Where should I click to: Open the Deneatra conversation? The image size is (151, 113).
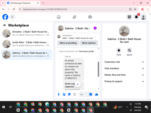click(x=27, y=33)
